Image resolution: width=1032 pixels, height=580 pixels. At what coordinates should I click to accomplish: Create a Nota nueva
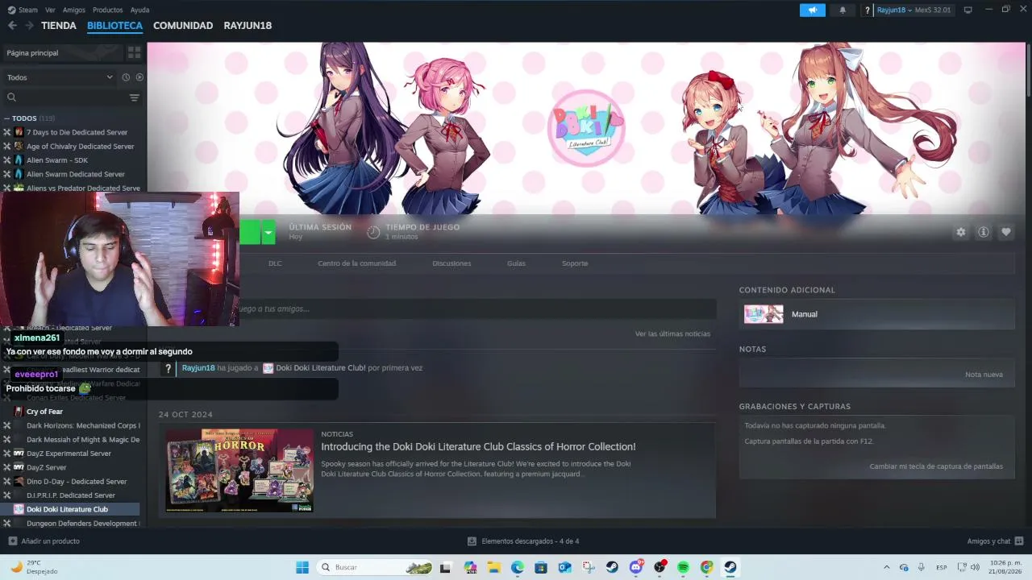[x=984, y=375]
